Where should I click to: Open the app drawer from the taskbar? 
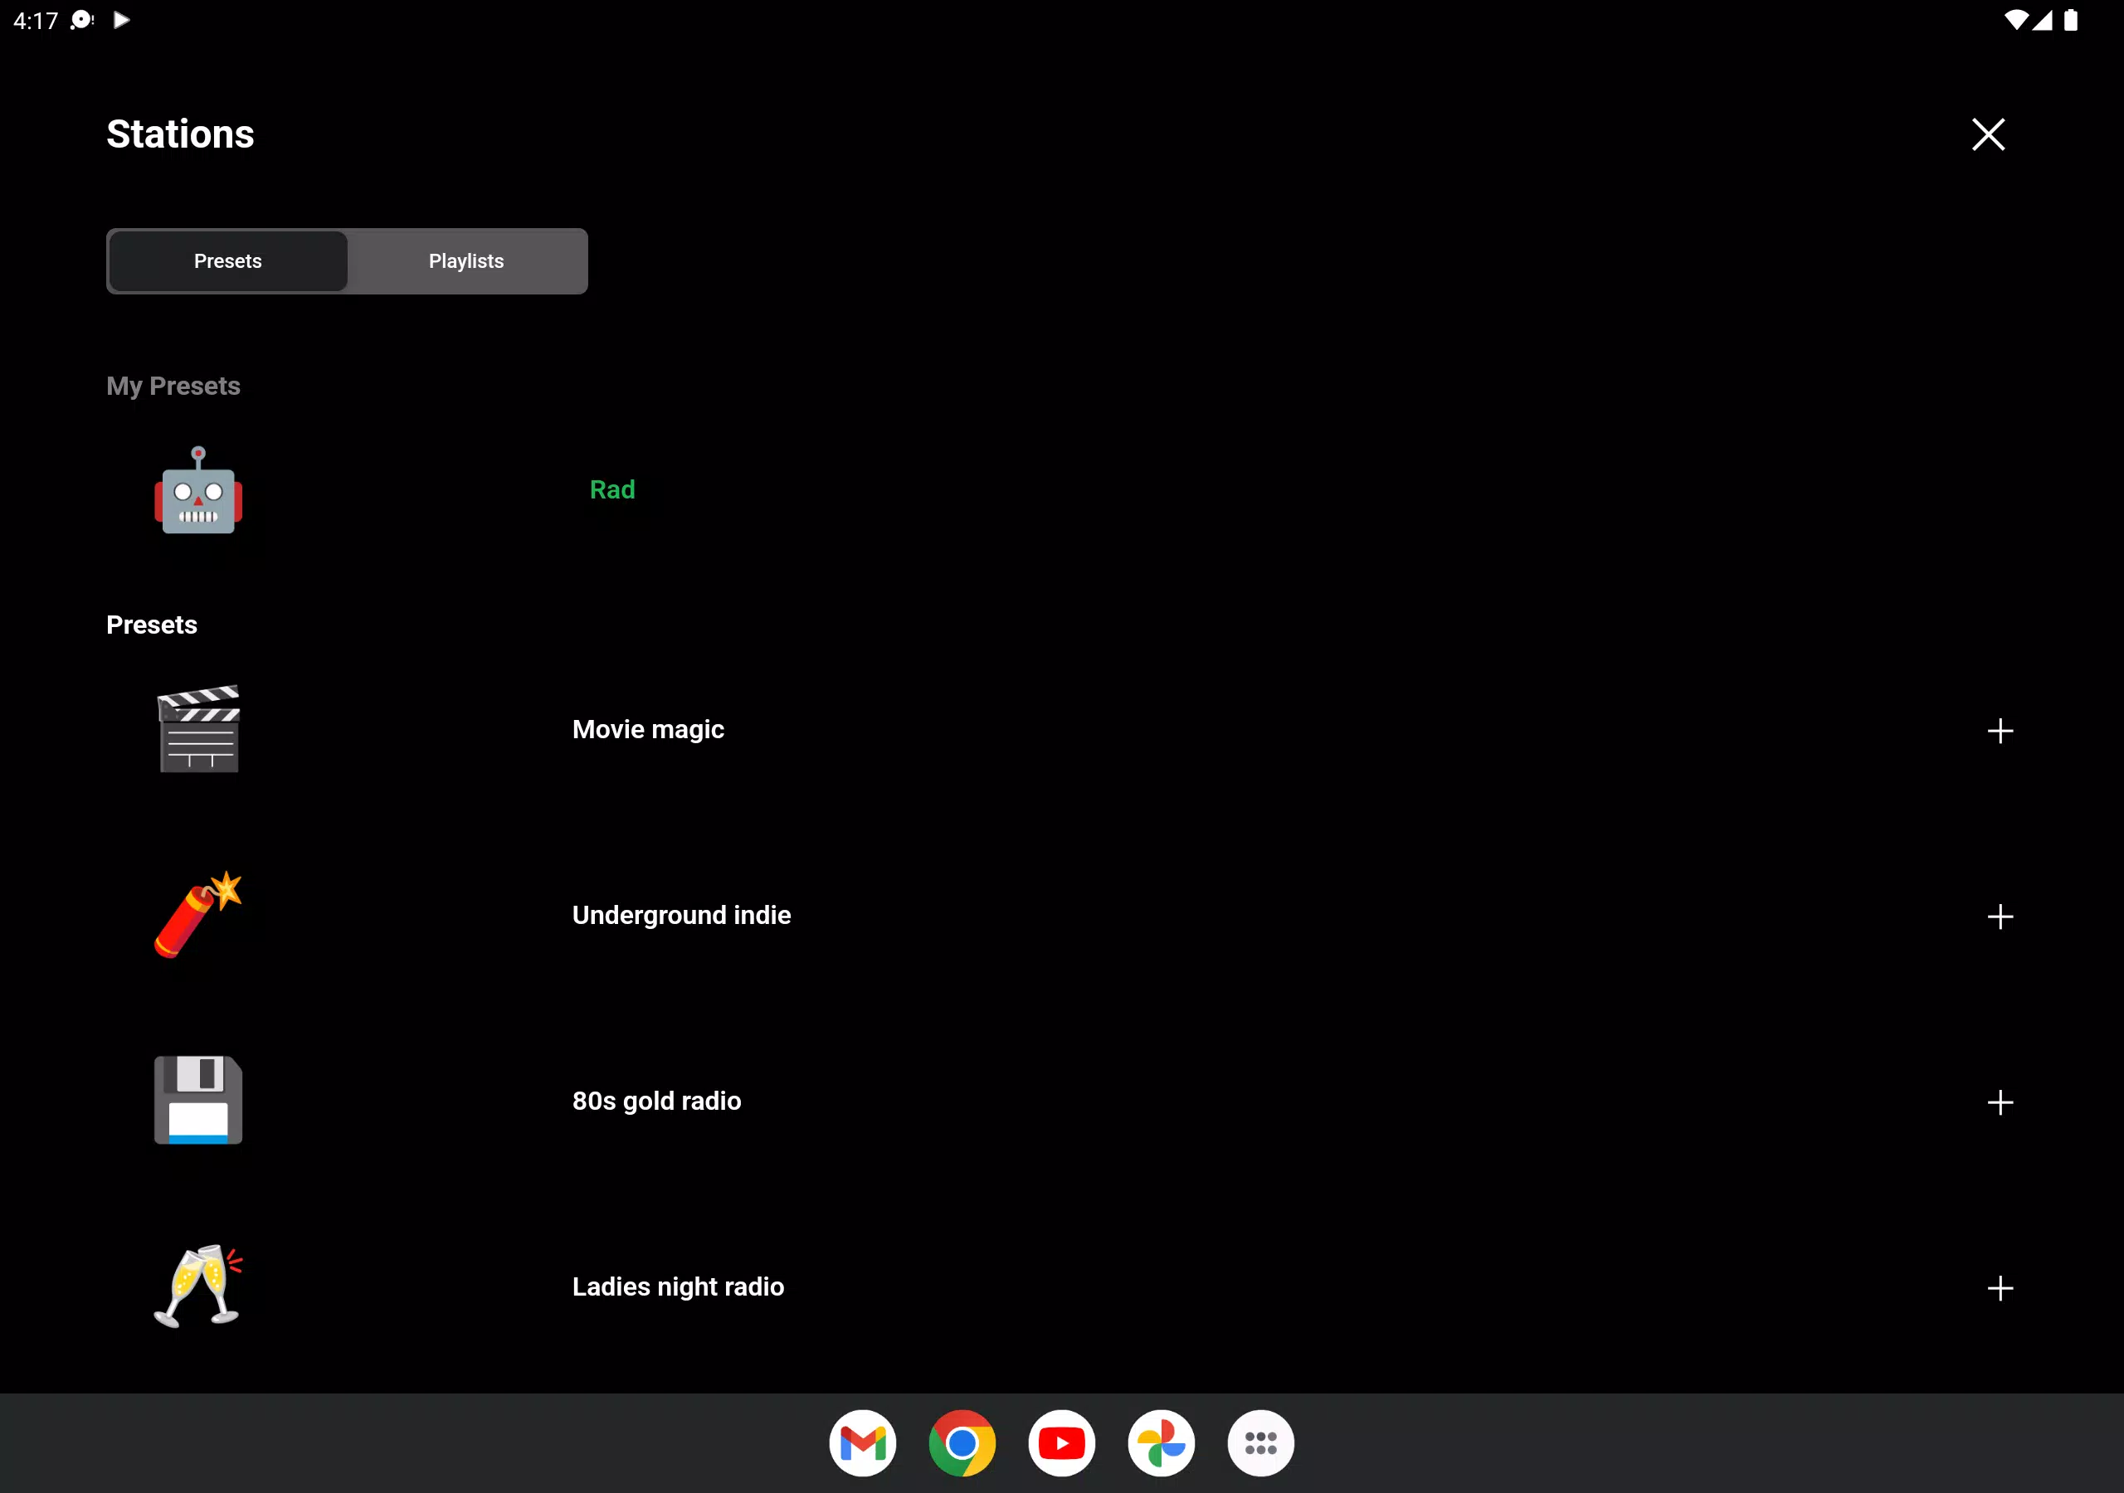pos(1260,1443)
